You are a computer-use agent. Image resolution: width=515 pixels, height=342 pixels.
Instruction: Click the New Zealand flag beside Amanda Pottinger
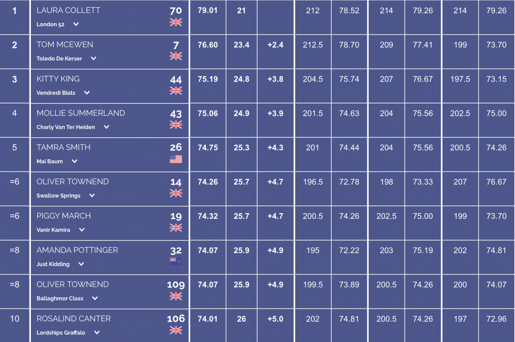(176, 262)
